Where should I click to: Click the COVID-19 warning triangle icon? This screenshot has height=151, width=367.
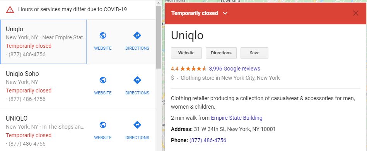pyautogui.click(x=10, y=10)
